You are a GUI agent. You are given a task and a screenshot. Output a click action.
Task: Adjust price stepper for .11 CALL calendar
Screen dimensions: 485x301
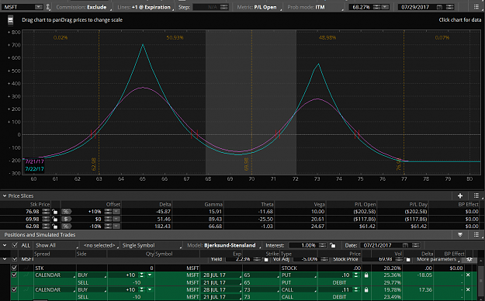coord(356,289)
